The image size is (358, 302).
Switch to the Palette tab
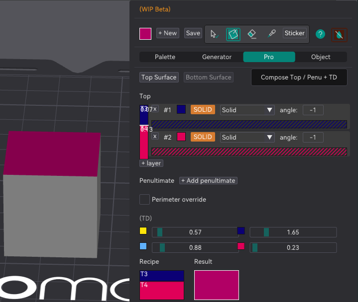(x=165, y=57)
